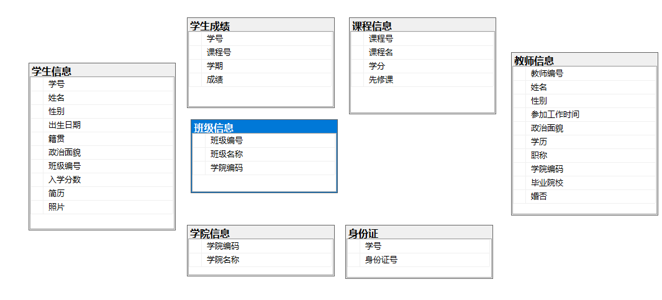Image resolution: width=662 pixels, height=300 pixels.
Task: Select the 先修课 field row
Action: pos(422,80)
